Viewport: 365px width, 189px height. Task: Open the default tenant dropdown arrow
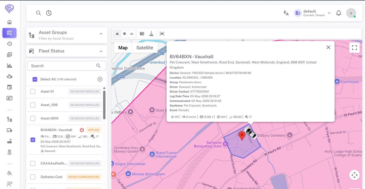click(x=329, y=13)
